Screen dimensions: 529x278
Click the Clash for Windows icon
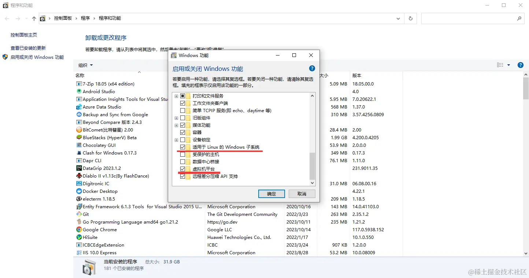pos(79,153)
